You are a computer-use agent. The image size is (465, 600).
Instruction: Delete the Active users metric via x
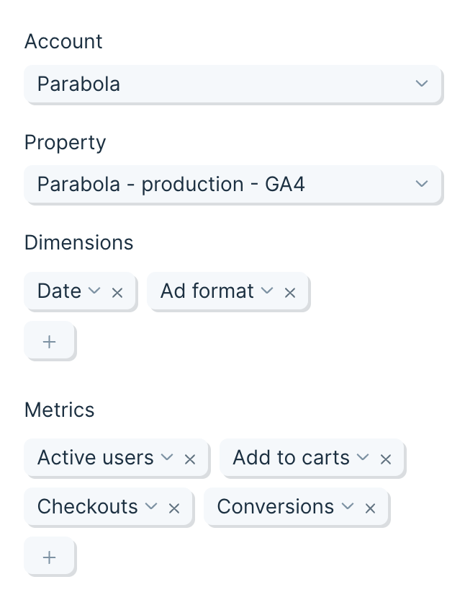tap(190, 459)
